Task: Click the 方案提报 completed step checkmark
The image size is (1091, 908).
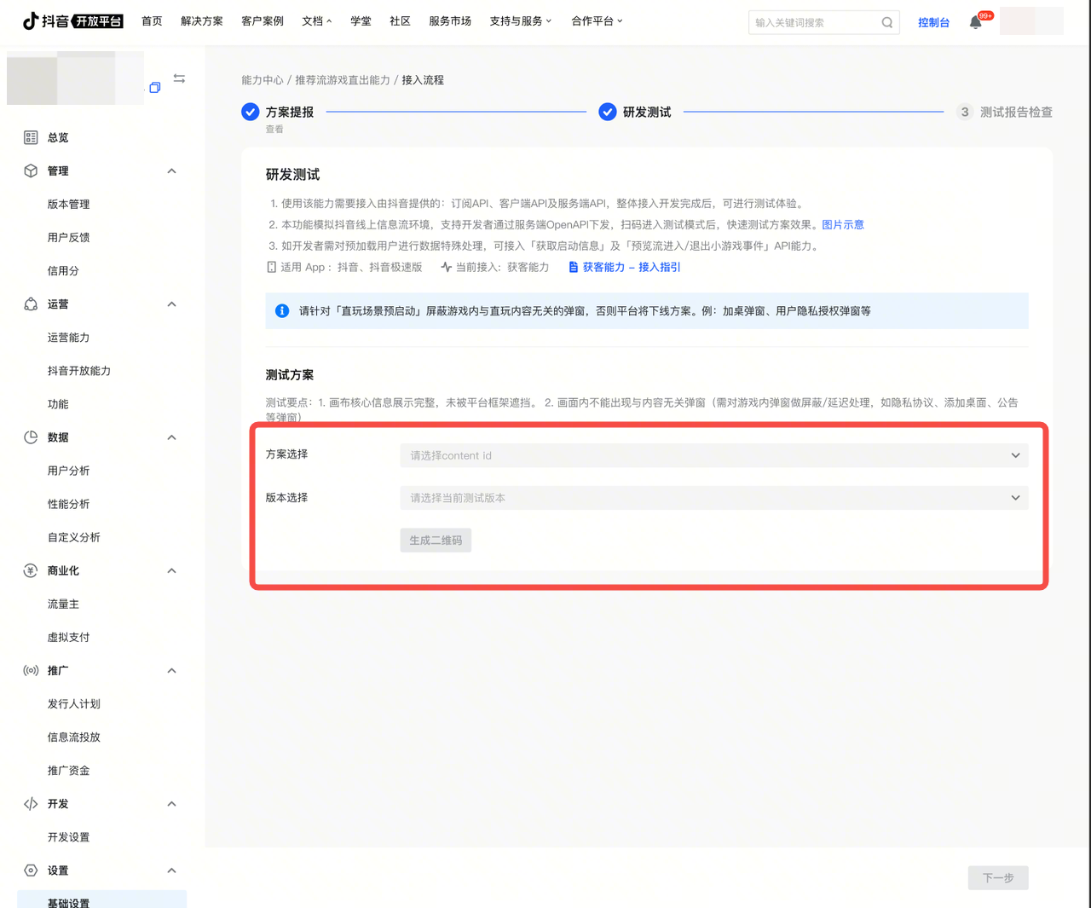Action: pyautogui.click(x=250, y=112)
